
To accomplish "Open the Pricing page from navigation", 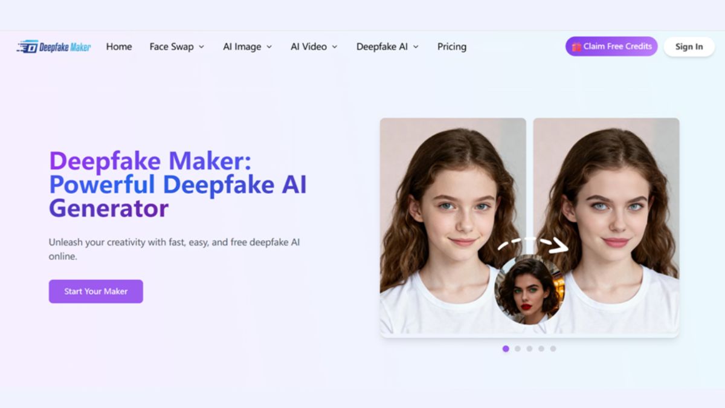I will point(451,47).
